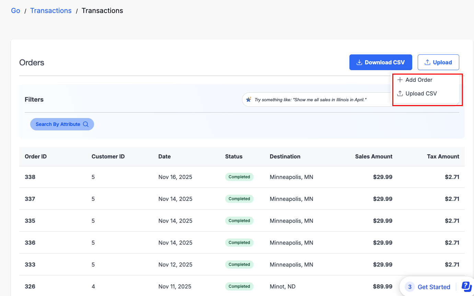Click the download icon in Download CSV
Image resolution: width=474 pixels, height=296 pixels.
coord(359,62)
